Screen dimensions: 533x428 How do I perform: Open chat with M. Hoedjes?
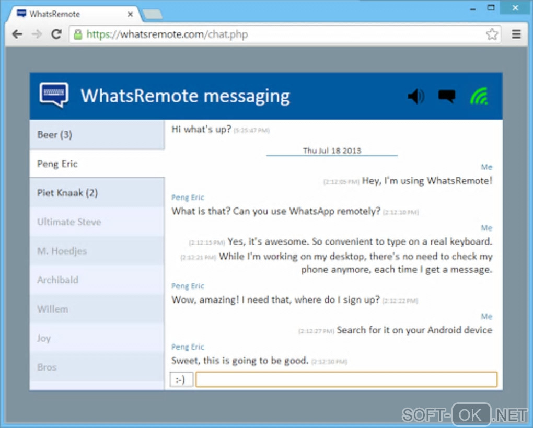pos(97,251)
